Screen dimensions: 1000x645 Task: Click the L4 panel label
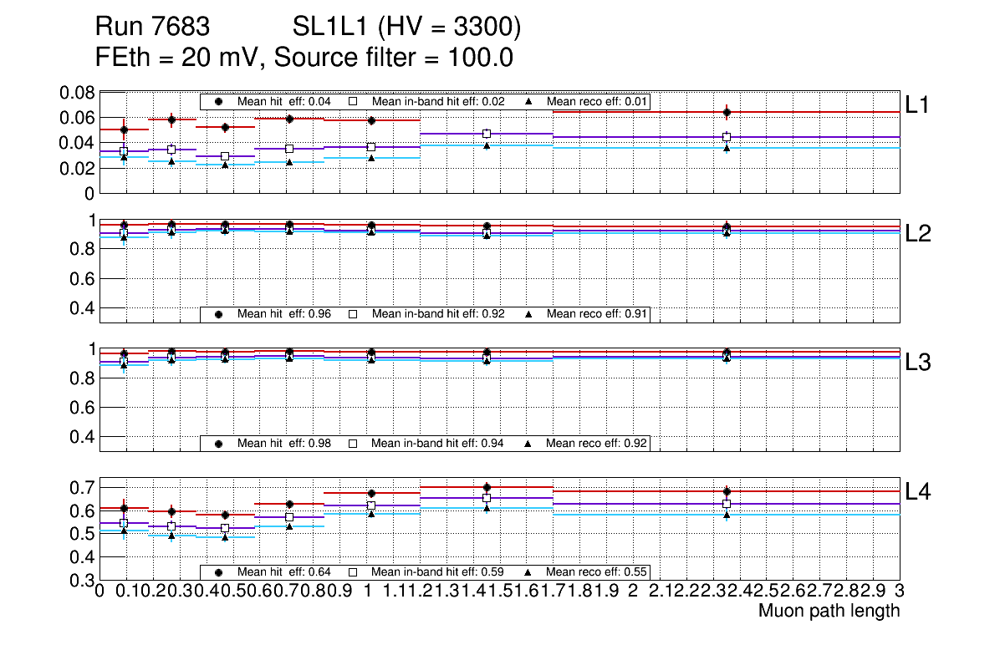click(918, 493)
